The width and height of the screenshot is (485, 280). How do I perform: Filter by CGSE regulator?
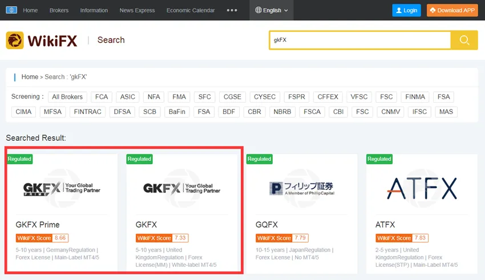tap(232, 97)
